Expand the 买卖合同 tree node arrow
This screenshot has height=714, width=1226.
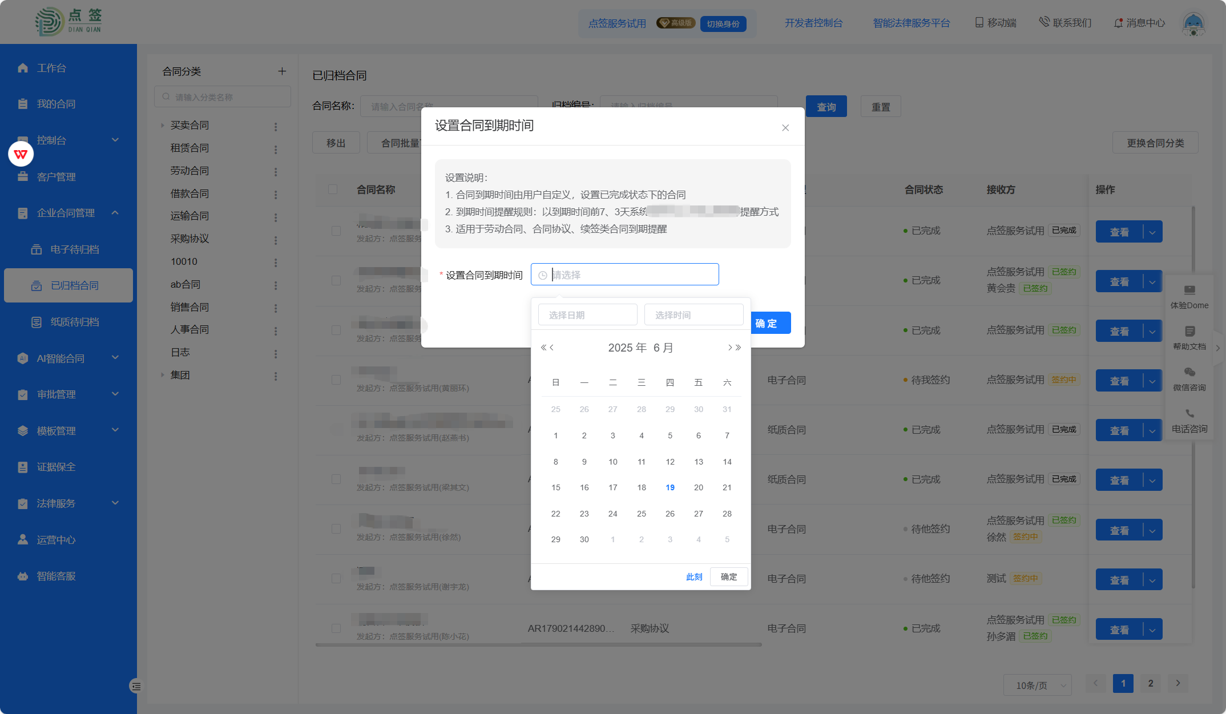(163, 125)
